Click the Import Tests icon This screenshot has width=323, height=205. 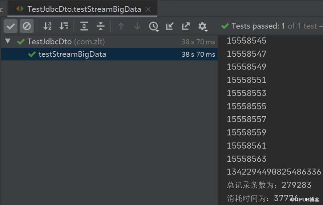tap(170, 26)
